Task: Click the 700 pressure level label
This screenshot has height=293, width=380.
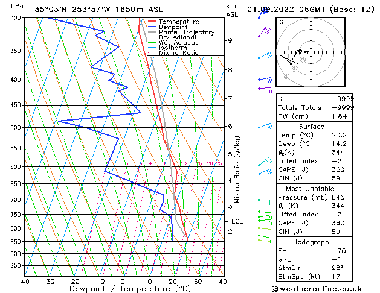Action: click(x=17, y=200)
